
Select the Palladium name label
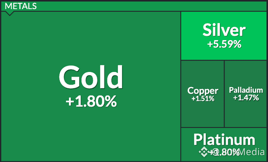point(246,90)
